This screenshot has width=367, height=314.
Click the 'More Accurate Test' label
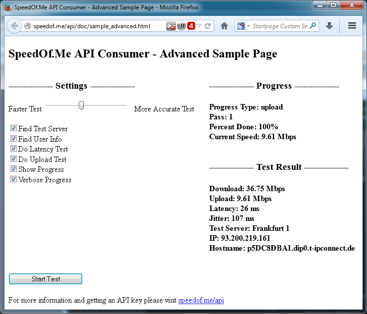[164, 109]
